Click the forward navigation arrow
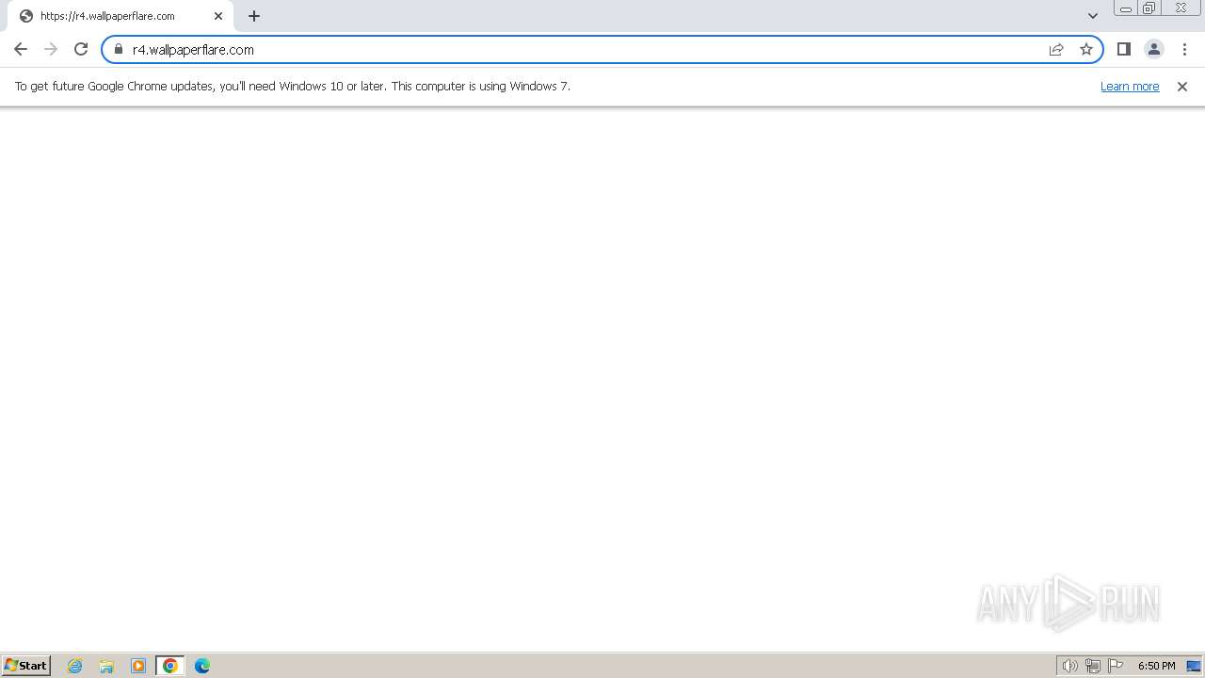1205x678 pixels. click(x=51, y=49)
